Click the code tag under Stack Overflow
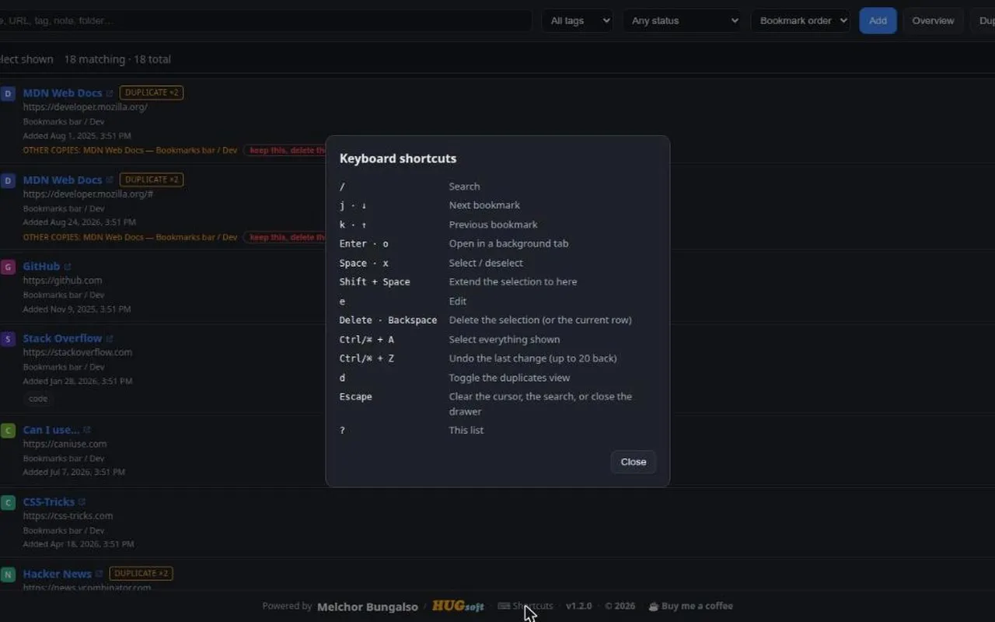Image resolution: width=995 pixels, height=622 pixels. (x=38, y=399)
